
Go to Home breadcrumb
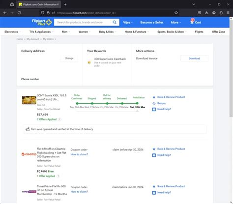[x=20, y=39]
